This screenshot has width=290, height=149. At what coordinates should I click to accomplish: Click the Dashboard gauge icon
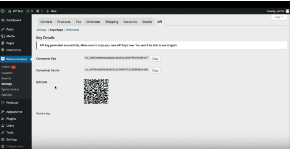pyautogui.click(x=3, y=20)
